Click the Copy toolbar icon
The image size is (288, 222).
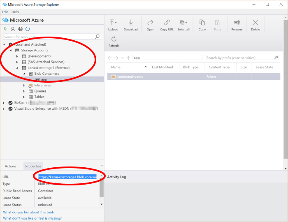click(202, 23)
